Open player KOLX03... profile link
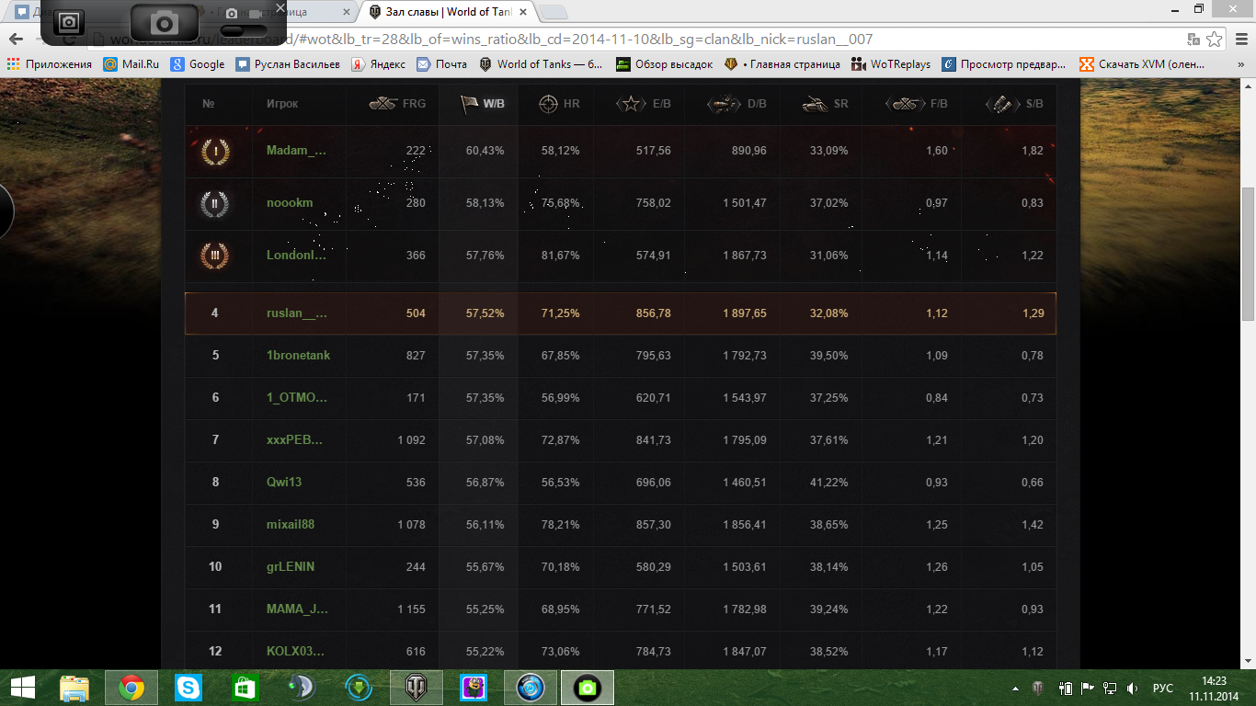The width and height of the screenshot is (1256, 706). point(295,652)
